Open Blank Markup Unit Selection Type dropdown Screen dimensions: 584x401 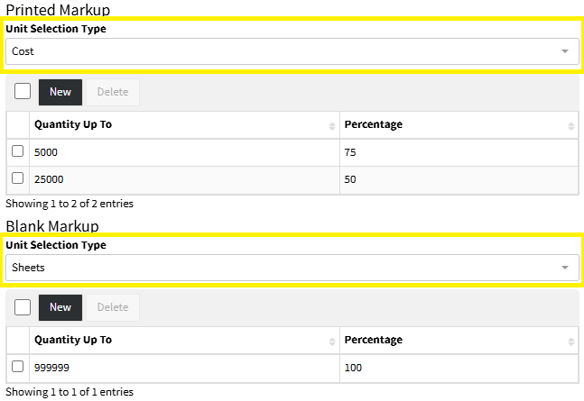(291, 268)
